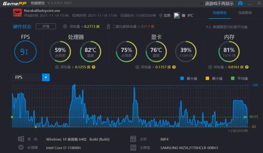The width and height of the screenshot is (263, 153).
Task: Check the 该游戏不再显示 checkbox
Action: coord(202,3)
